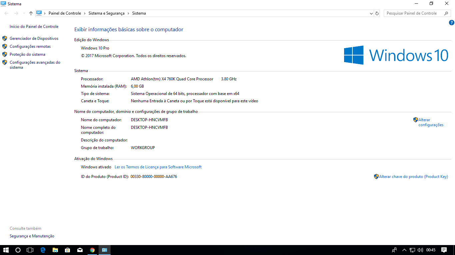Viewport: 455px width, 255px height.
Task: Open recent locations dropdown arrow
Action: click(24, 13)
